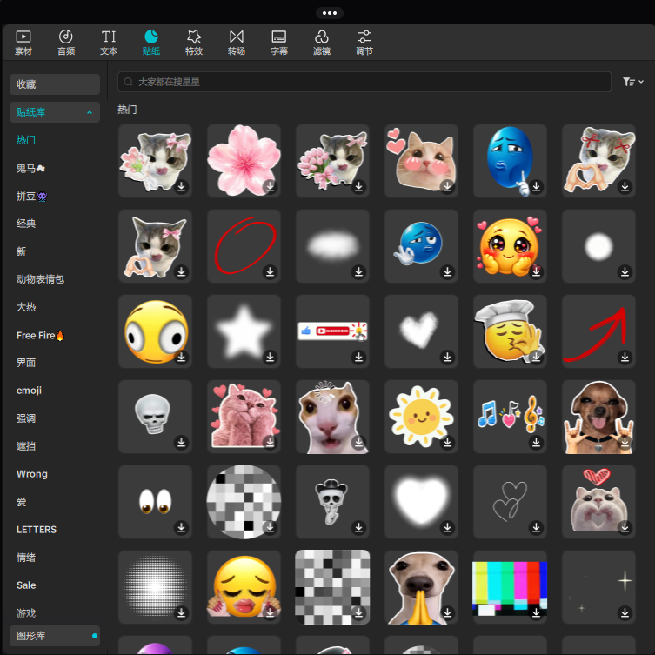655x655 pixels.
Task: Select the heart-eyes blushing emoji sticker
Action: click(x=510, y=246)
